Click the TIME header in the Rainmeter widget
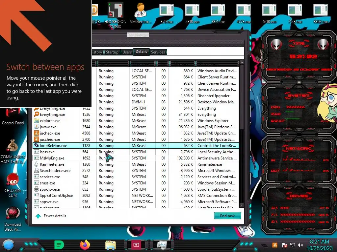The image size is (337, 252). [299, 43]
